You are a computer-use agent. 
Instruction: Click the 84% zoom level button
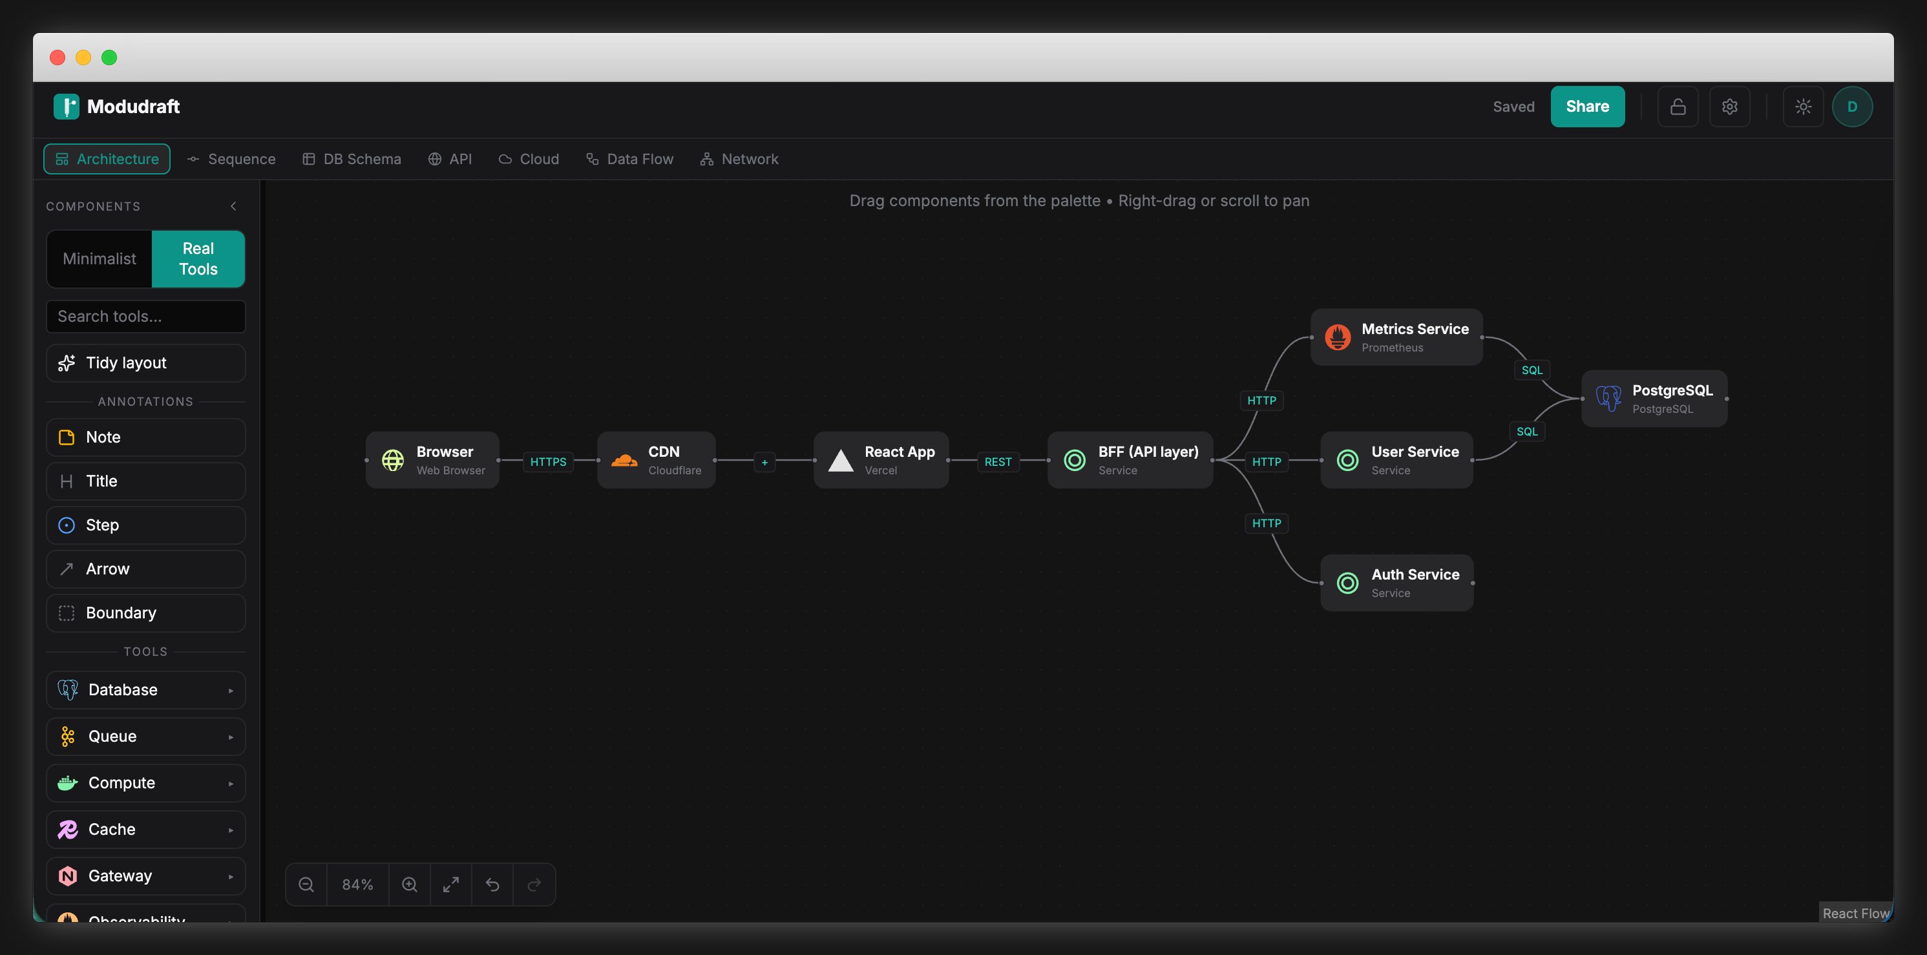click(x=357, y=885)
